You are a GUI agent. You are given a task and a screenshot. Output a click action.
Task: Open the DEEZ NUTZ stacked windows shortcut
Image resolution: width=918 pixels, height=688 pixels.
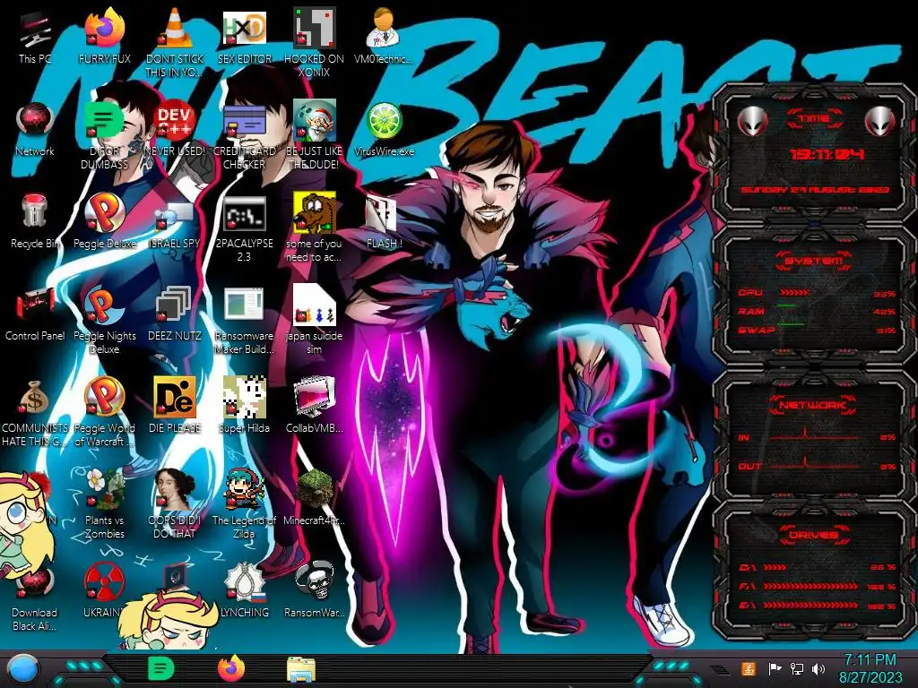[x=175, y=314]
